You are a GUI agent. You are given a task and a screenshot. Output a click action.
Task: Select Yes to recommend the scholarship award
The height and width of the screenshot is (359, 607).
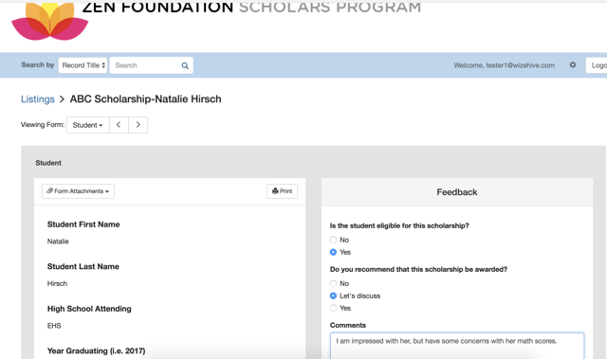pos(333,309)
